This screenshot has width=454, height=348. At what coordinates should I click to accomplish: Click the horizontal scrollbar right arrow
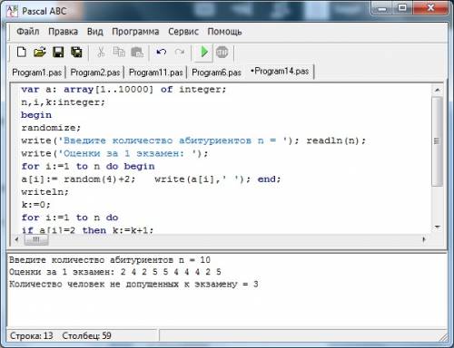424,240
